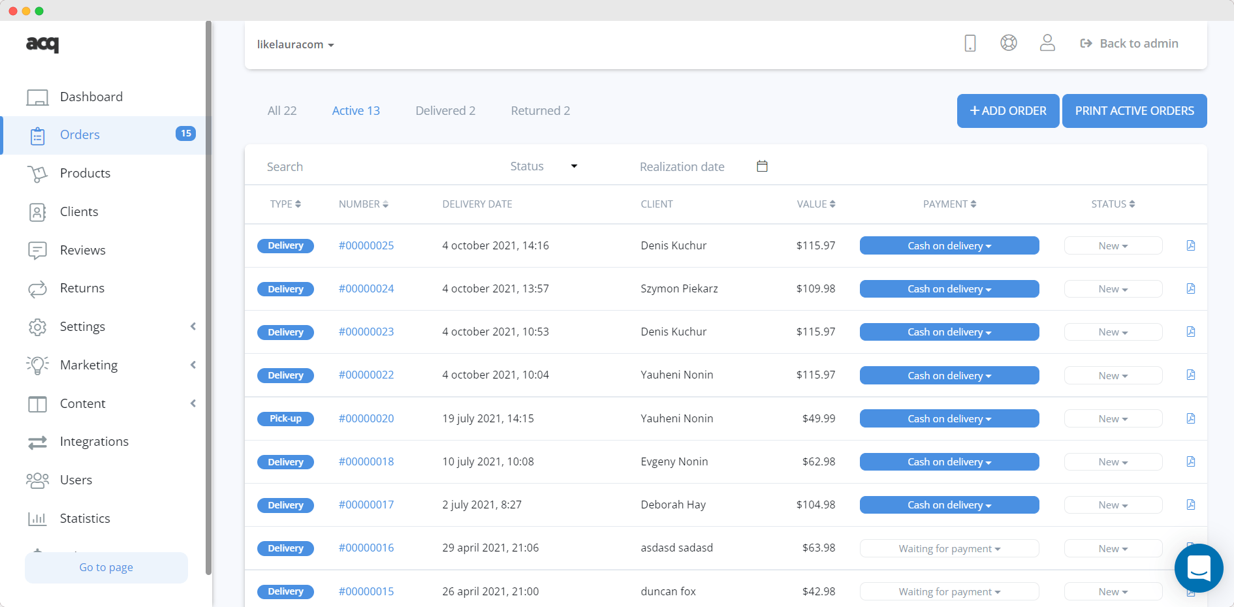Switch to the All 22 tab
The height and width of the screenshot is (607, 1234).
[x=282, y=111]
